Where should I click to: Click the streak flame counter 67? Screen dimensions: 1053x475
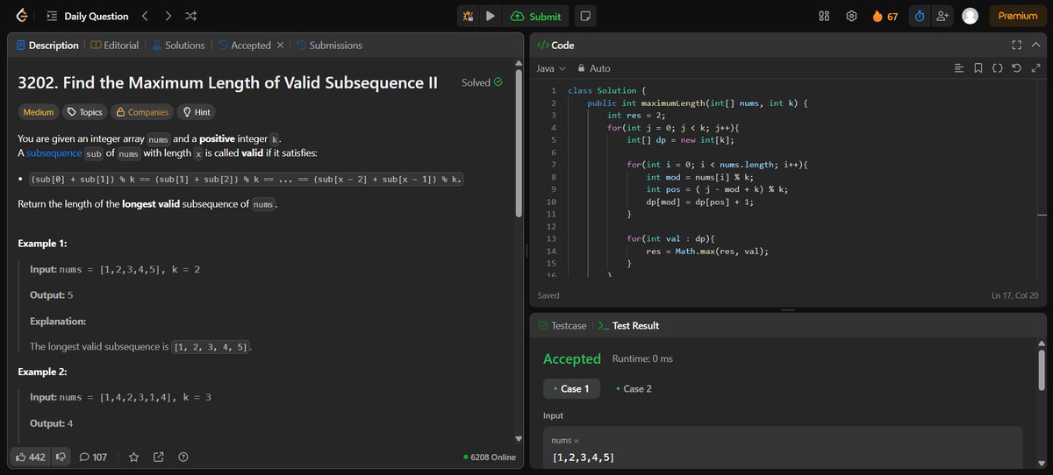pos(885,16)
